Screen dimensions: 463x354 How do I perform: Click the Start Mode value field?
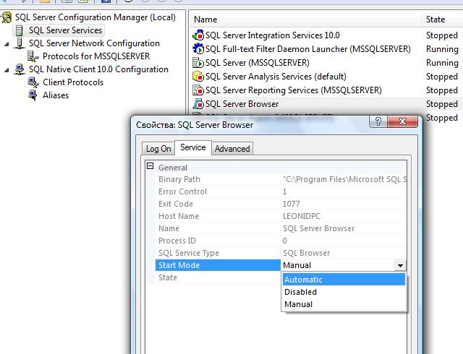point(338,266)
